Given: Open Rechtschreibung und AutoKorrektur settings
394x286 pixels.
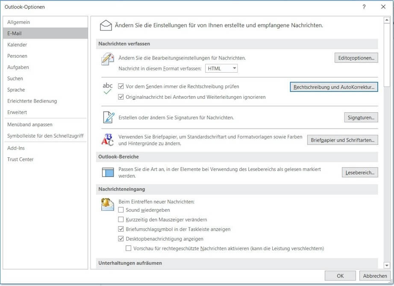Looking at the screenshot, I should 334,87.
